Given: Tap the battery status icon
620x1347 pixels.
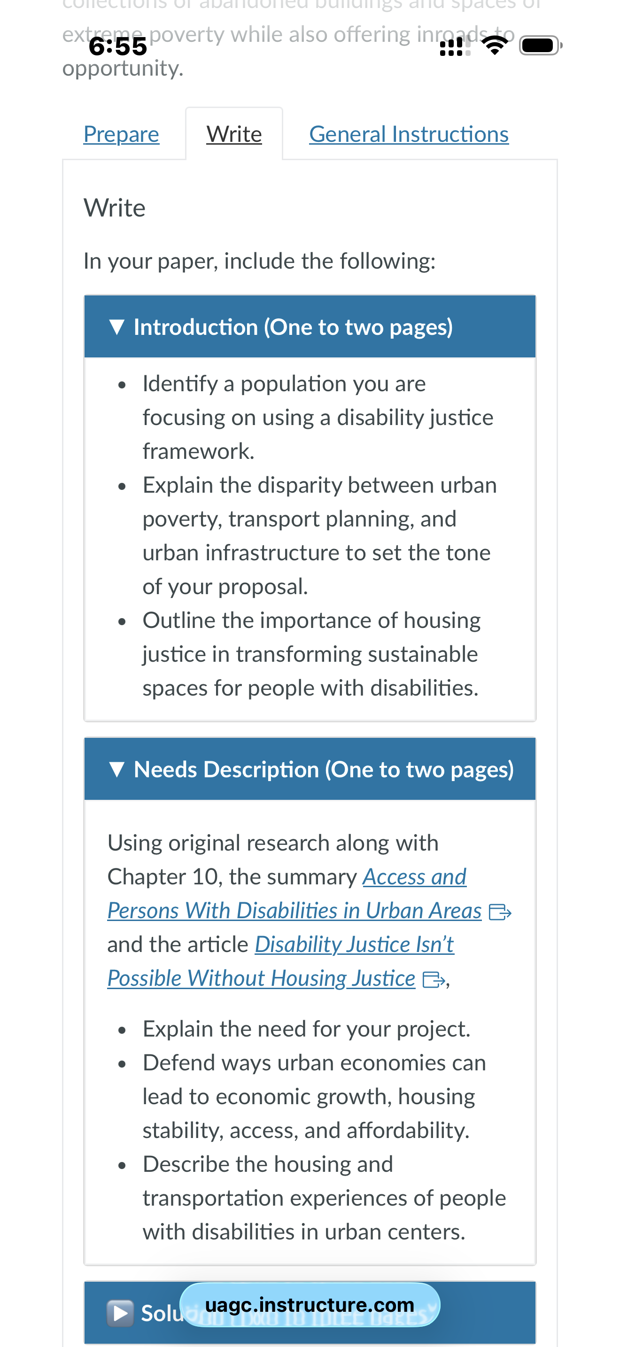Looking at the screenshot, I should click(x=541, y=46).
